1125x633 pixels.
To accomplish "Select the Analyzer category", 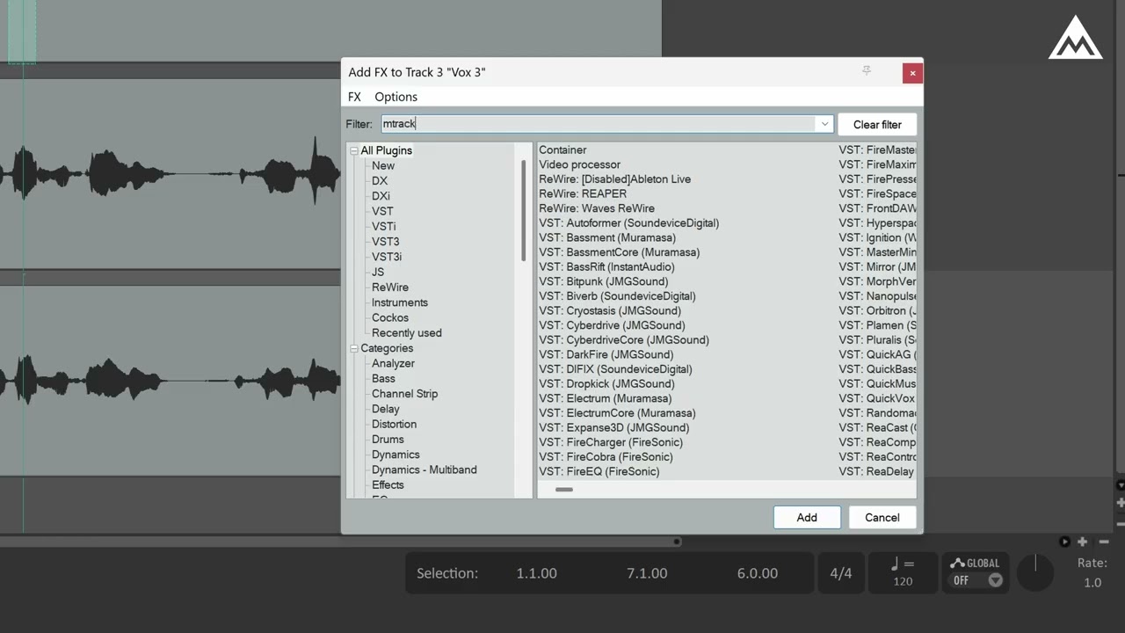I will [393, 363].
